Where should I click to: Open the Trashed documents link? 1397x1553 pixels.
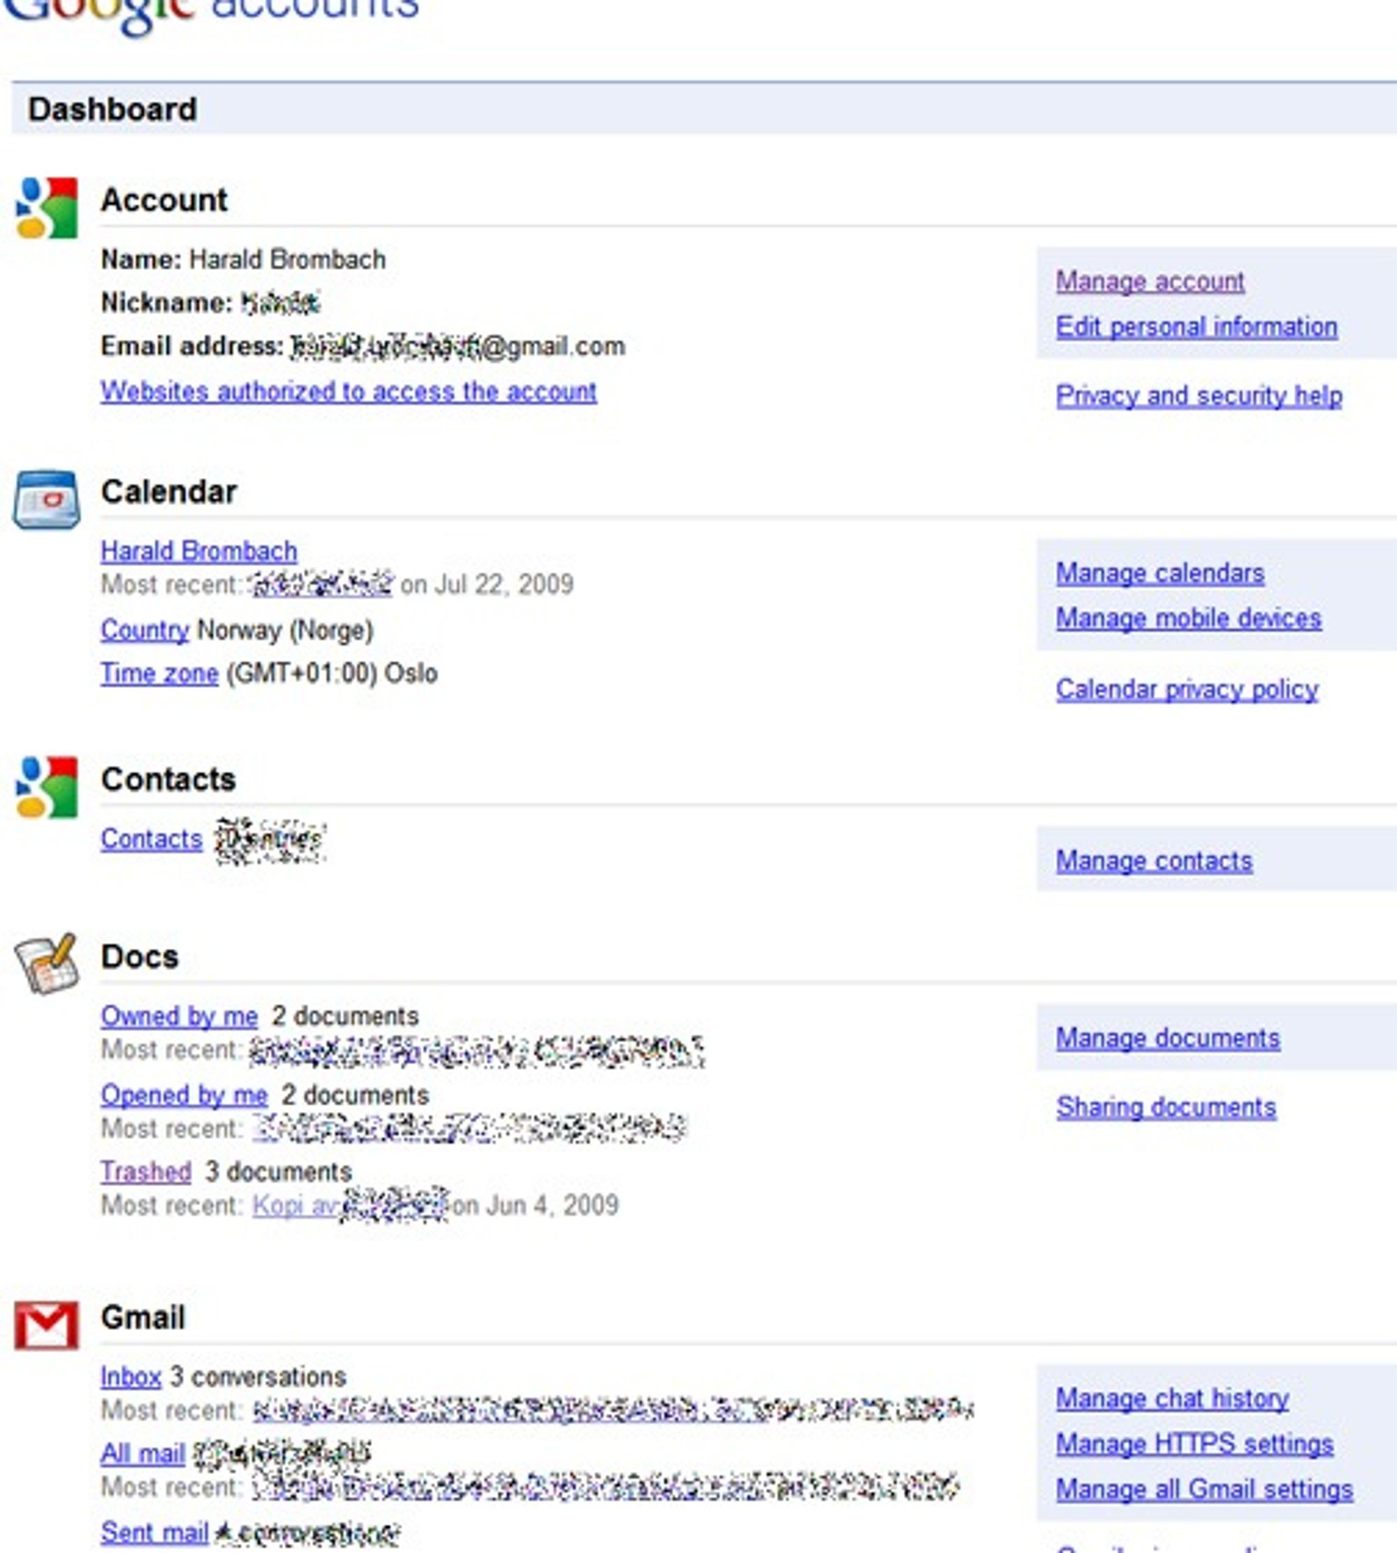tap(146, 1172)
